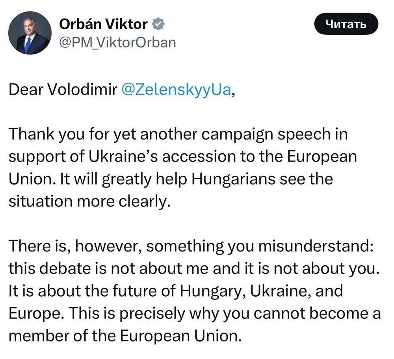Viewport: 394px width, 359px height.
Task: Click the verified checkmark next to Orbán Viktor
Action: coord(158,24)
